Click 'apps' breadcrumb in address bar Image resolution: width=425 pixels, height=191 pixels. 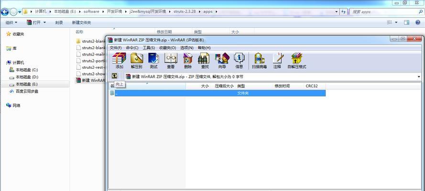tap(208, 11)
